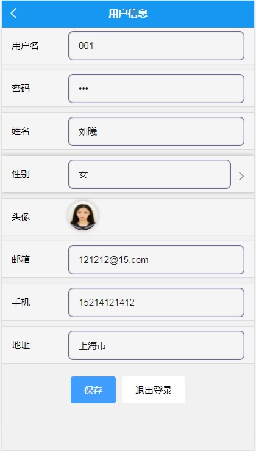Viewport: 256px width, 451px height.
Task: Tap the 姓名 row label
Action: [x=21, y=131]
